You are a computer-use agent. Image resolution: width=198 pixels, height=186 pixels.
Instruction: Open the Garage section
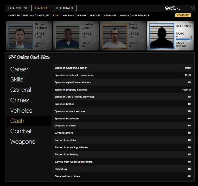point(81,15)
